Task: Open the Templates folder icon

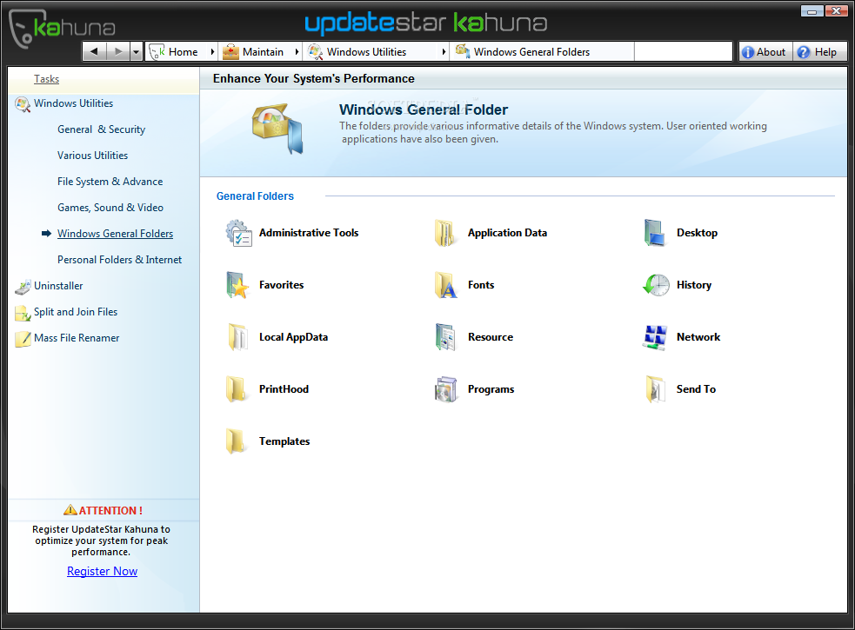Action: [x=236, y=441]
